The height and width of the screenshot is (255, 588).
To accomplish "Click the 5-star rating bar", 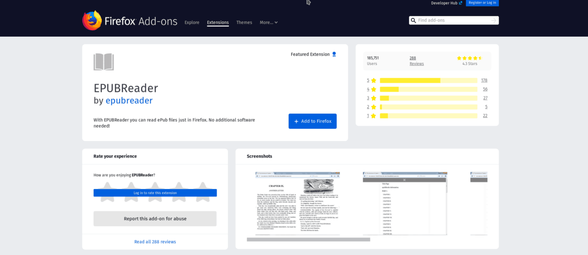I will coord(428,80).
